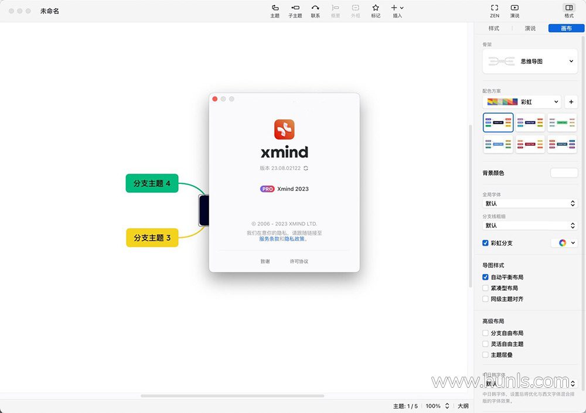Click the 版本 23.08.02122 version text
This screenshot has width=586, height=413.
(280, 168)
